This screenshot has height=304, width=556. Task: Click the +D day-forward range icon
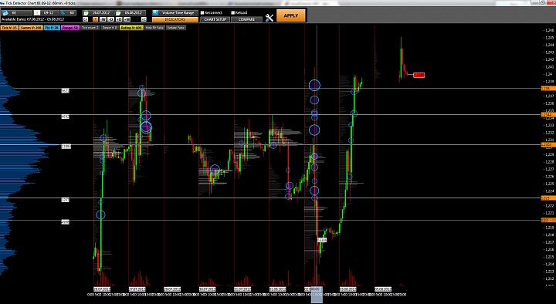[119, 19]
